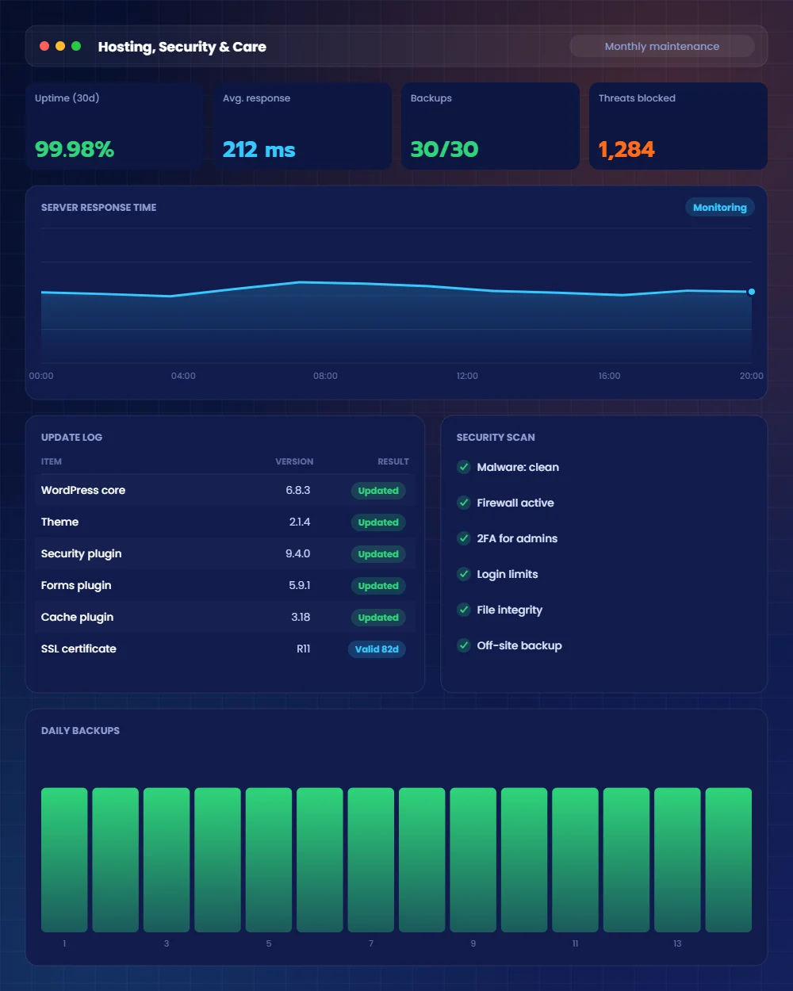Click the RESULT column header
Viewport: 793px width, 991px height.
(393, 461)
